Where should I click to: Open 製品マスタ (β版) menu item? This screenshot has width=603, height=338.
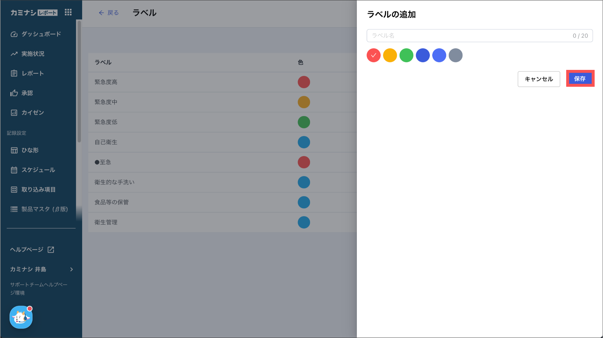pyautogui.click(x=44, y=209)
